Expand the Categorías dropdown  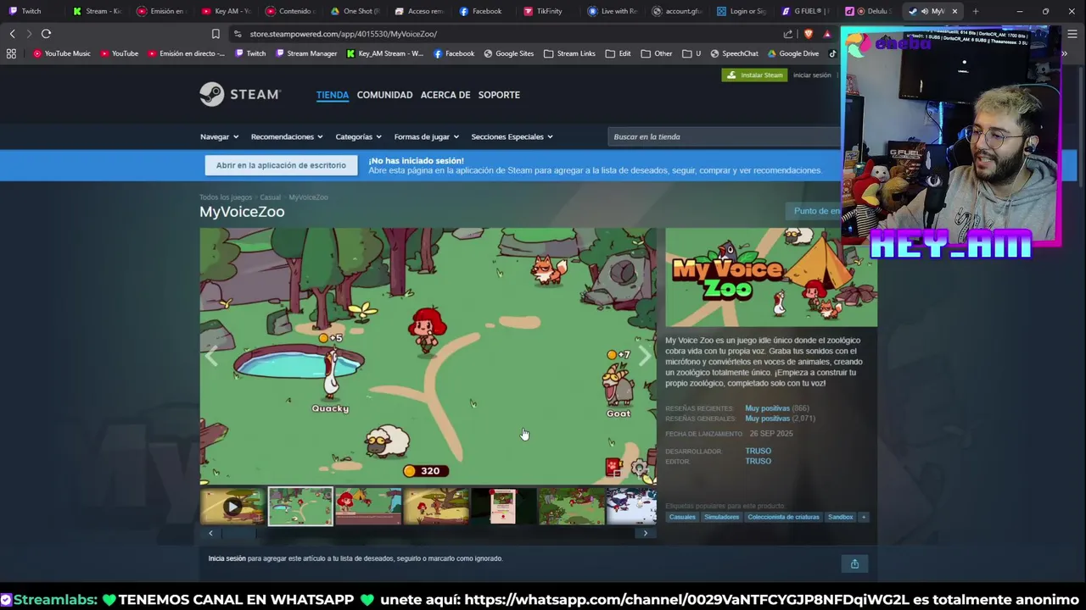[358, 136]
